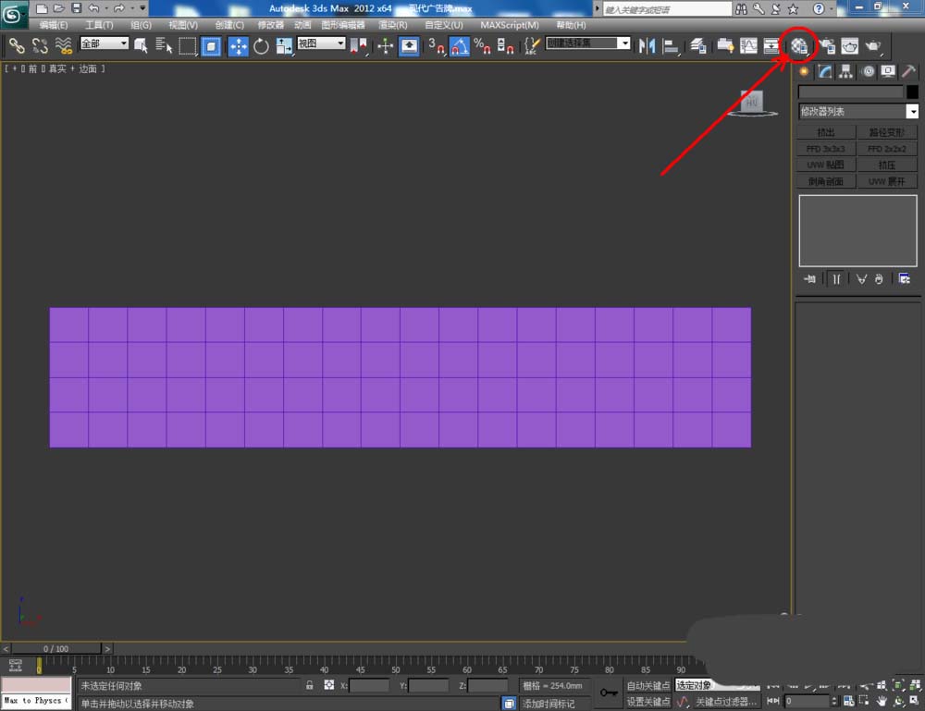Open the Curve Editor icon
This screenshot has height=711, width=925.
coord(748,46)
